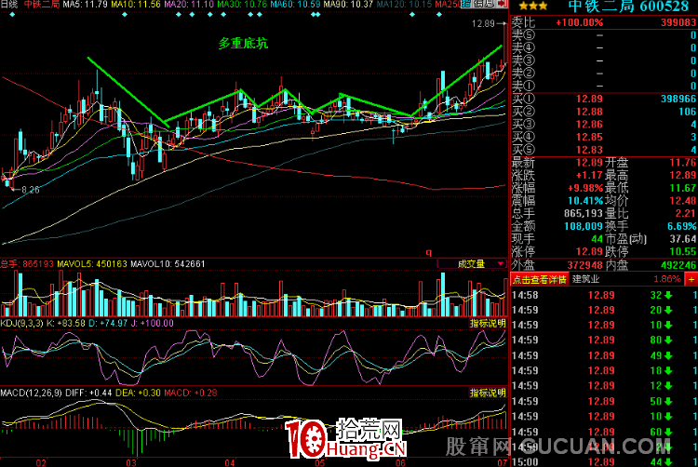Viewport: 698px width, 467px height.
Task: Click month label 03 on time axis
Action: (131, 462)
